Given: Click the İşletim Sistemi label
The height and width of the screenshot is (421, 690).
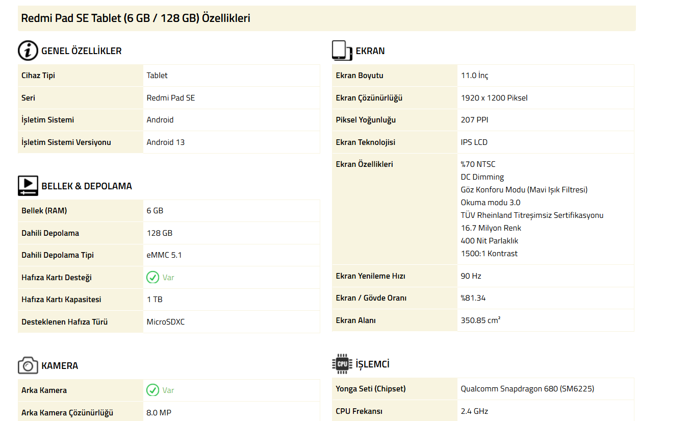Looking at the screenshot, I should pos(47,120).
